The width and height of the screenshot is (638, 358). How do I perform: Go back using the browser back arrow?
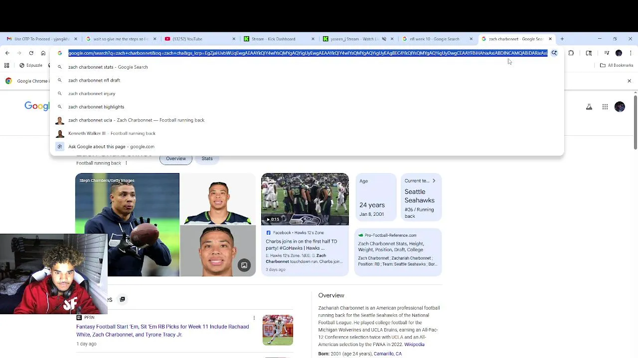coord(7,53)
